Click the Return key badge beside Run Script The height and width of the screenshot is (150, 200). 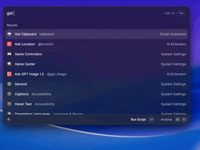point(151,119)
